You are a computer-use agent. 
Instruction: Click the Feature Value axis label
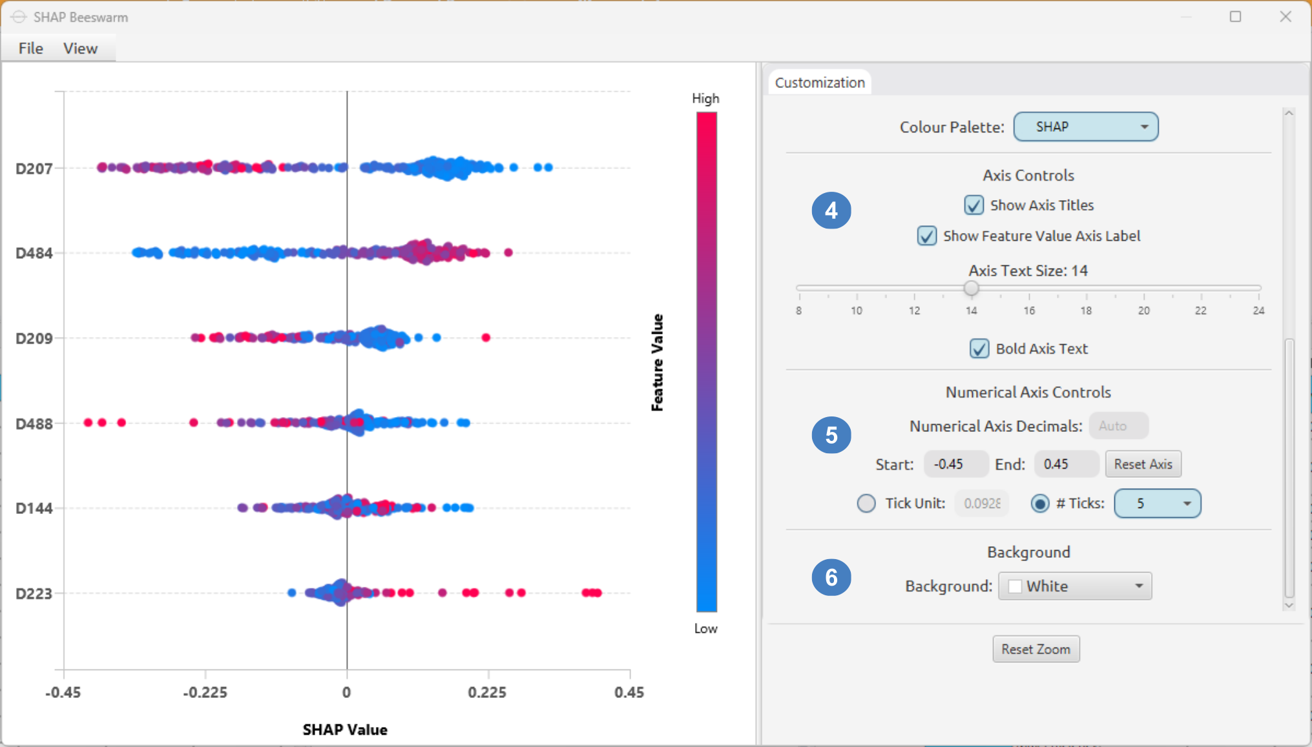657,363
